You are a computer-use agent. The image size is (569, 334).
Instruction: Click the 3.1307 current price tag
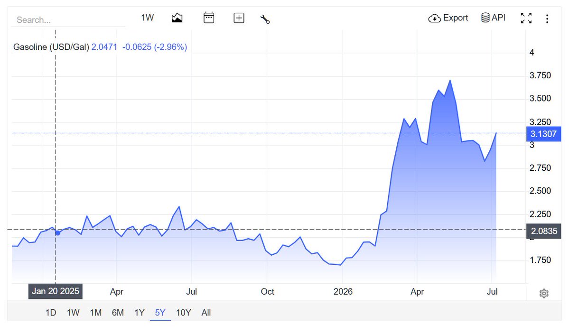543,134
